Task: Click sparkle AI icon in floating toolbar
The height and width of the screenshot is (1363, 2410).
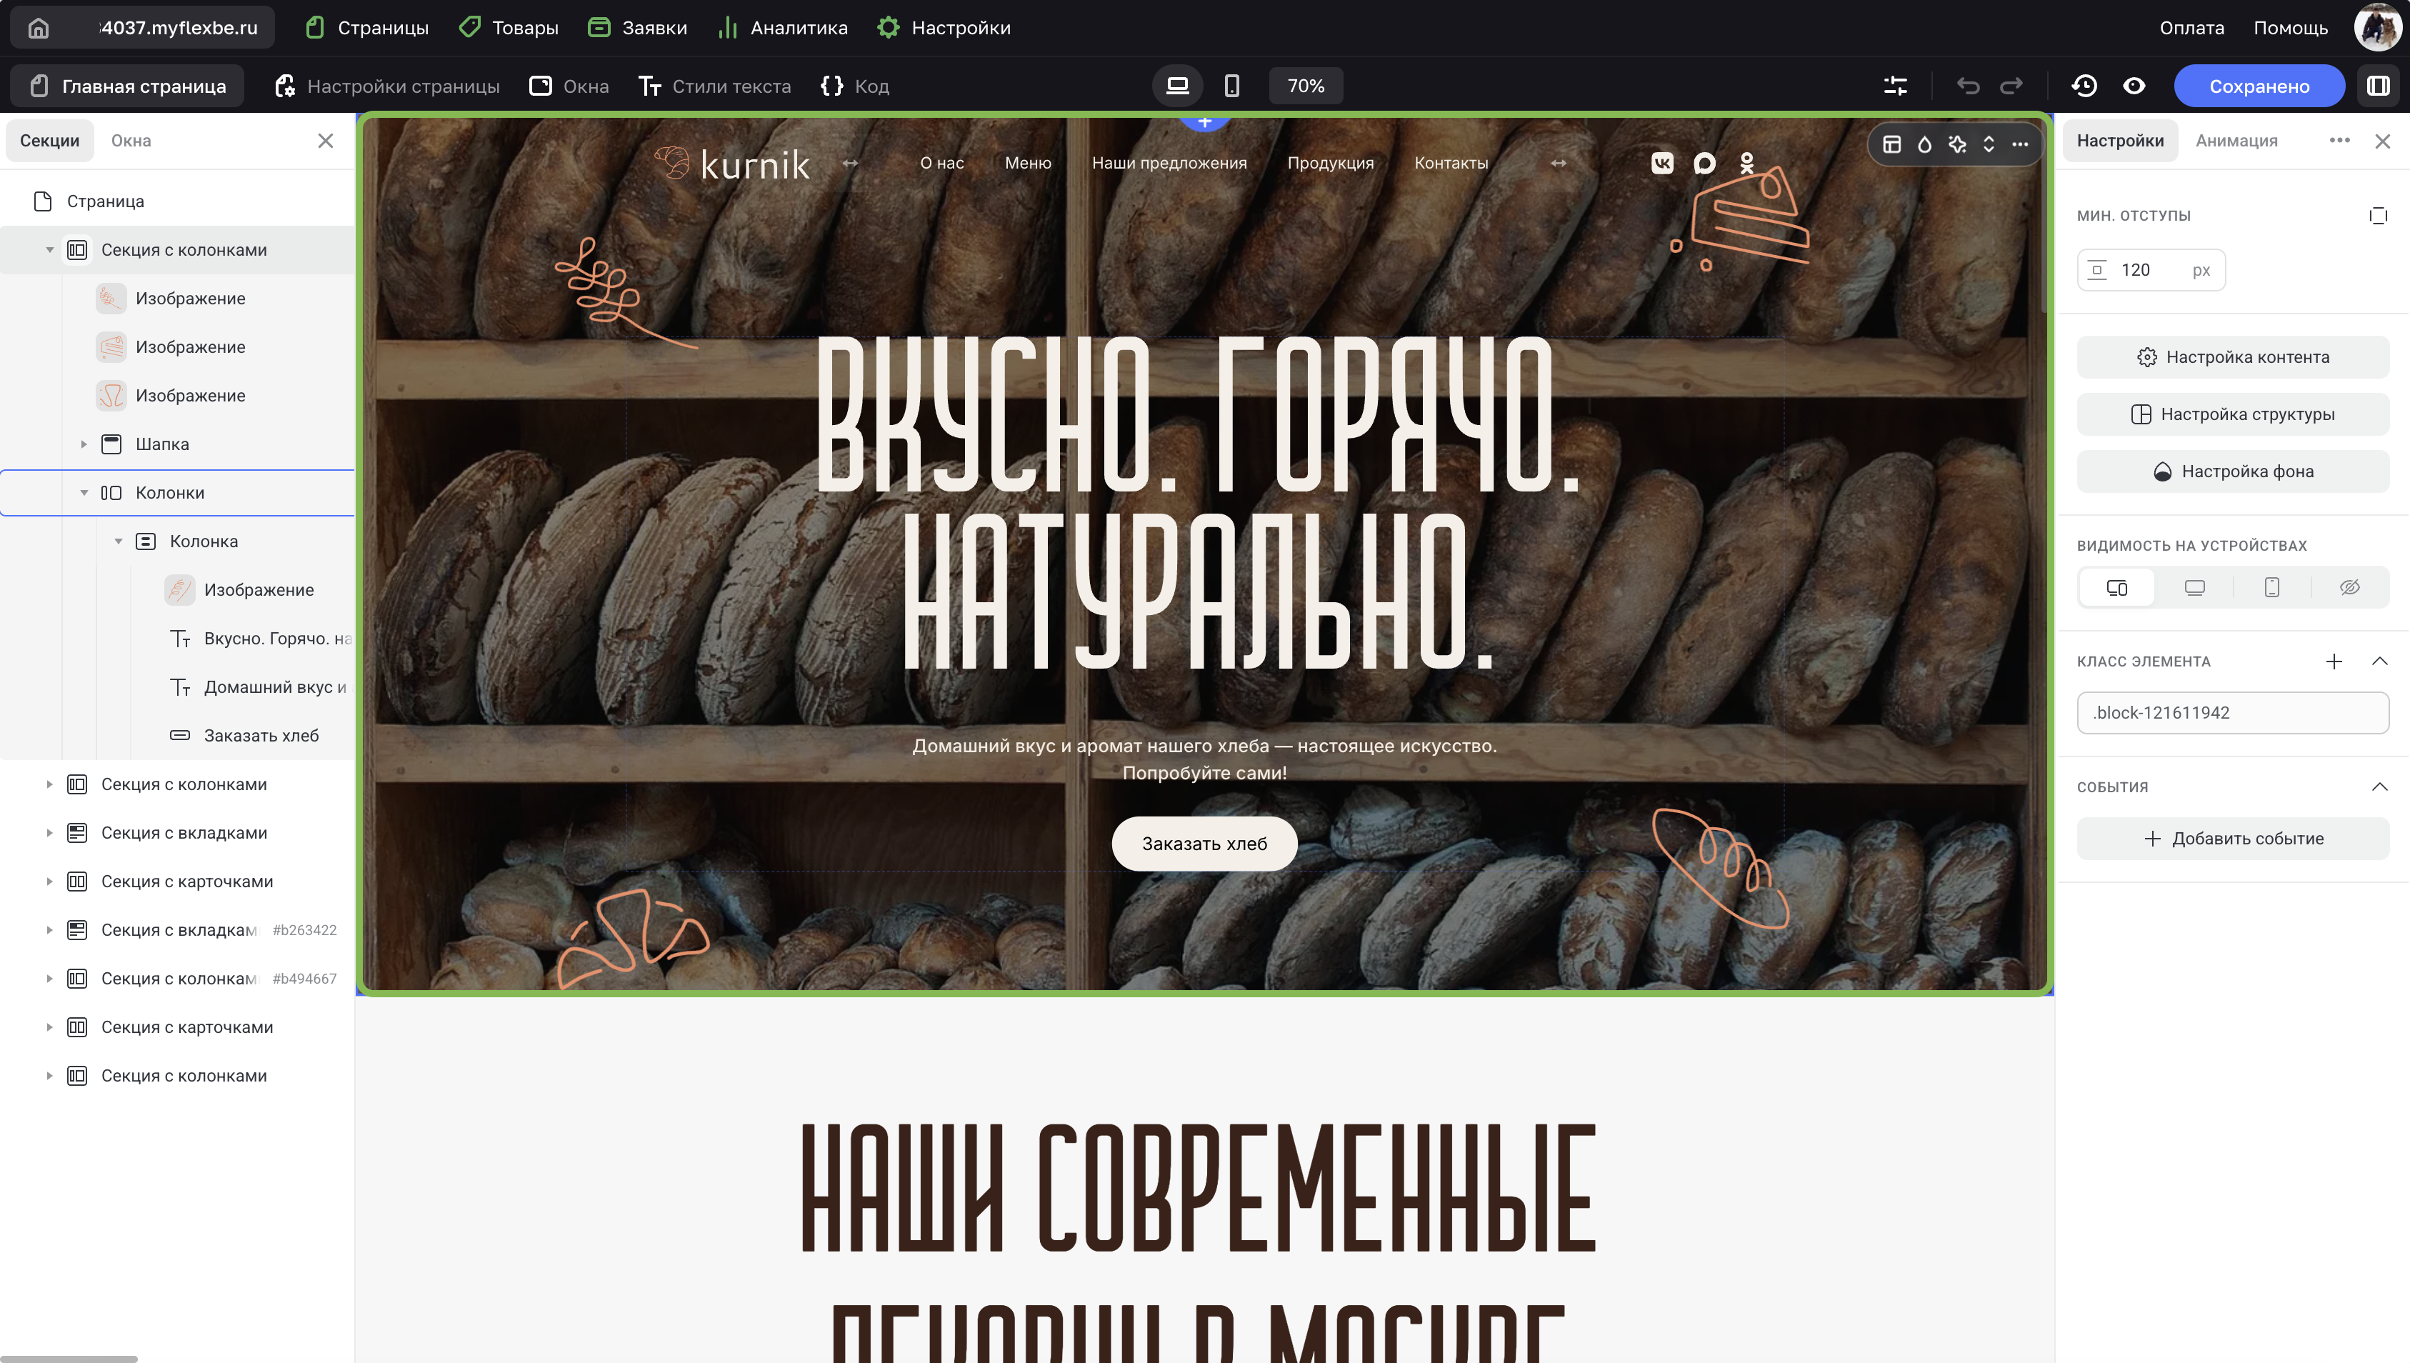Action: [x=1957, y=144]
